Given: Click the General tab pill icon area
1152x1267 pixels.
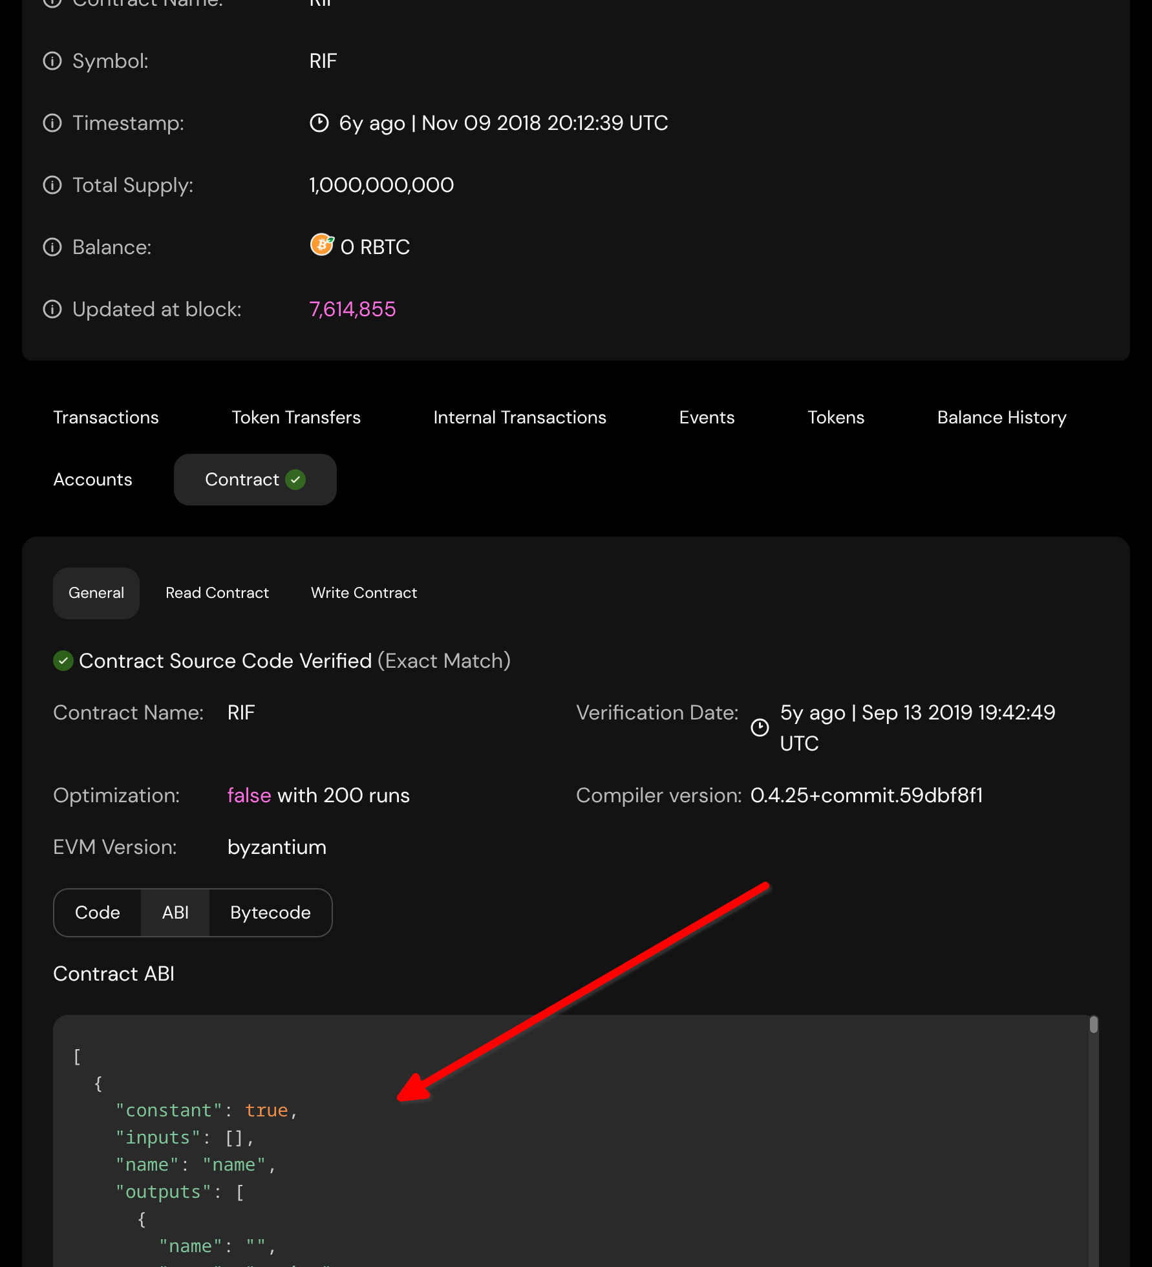Looking at the screenshot, I should [x=96, y=593].
